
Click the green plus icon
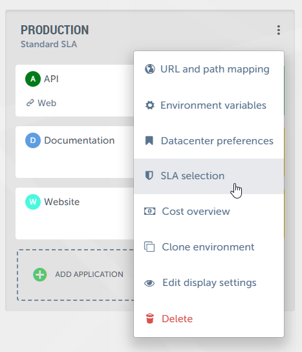point(40,274)
